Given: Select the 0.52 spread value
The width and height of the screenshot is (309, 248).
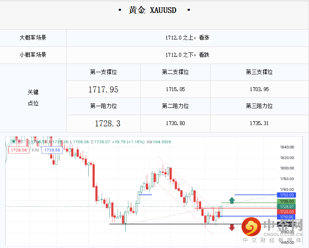Looking at the screenshot, I should pyautogui.click(x=35, y=150).
